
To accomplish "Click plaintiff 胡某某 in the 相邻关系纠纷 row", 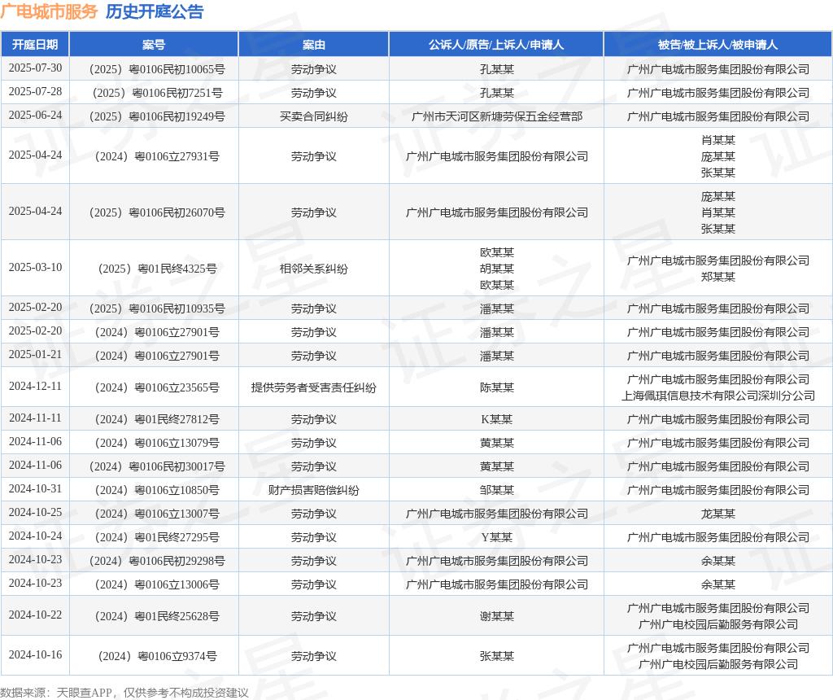I will (497, 269).
